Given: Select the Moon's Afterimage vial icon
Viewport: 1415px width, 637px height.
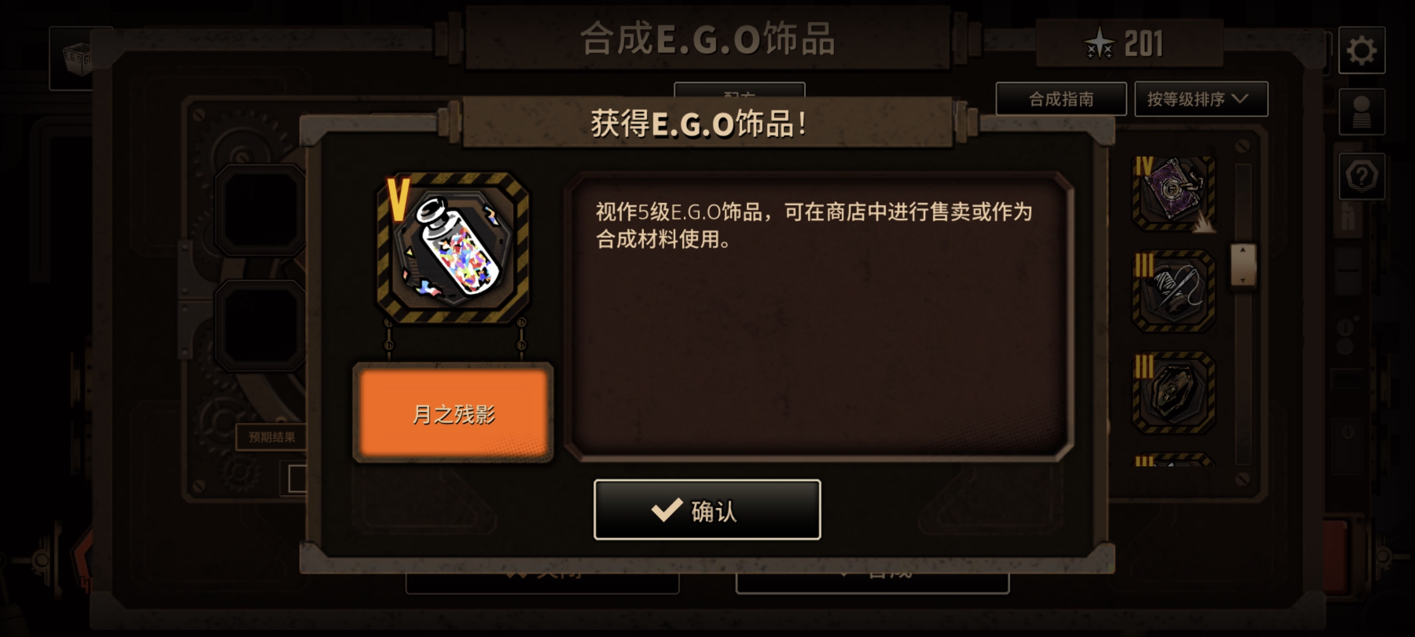Looking at the screenshot, I should coord(453,248).
